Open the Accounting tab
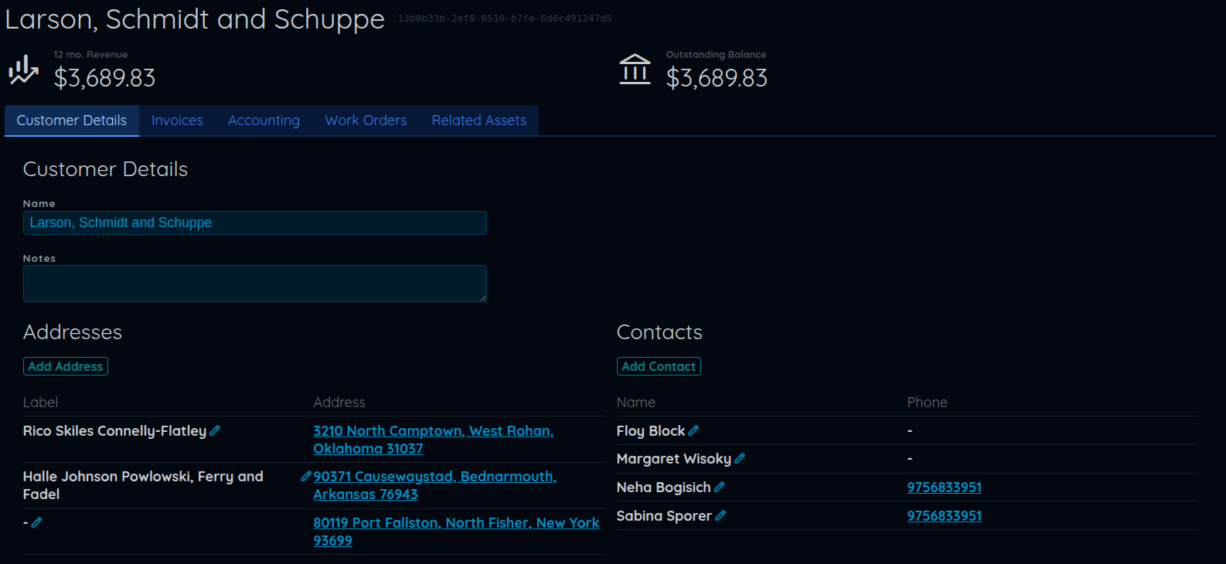Viewport: 1226px width, 564px height. (264, 121)
